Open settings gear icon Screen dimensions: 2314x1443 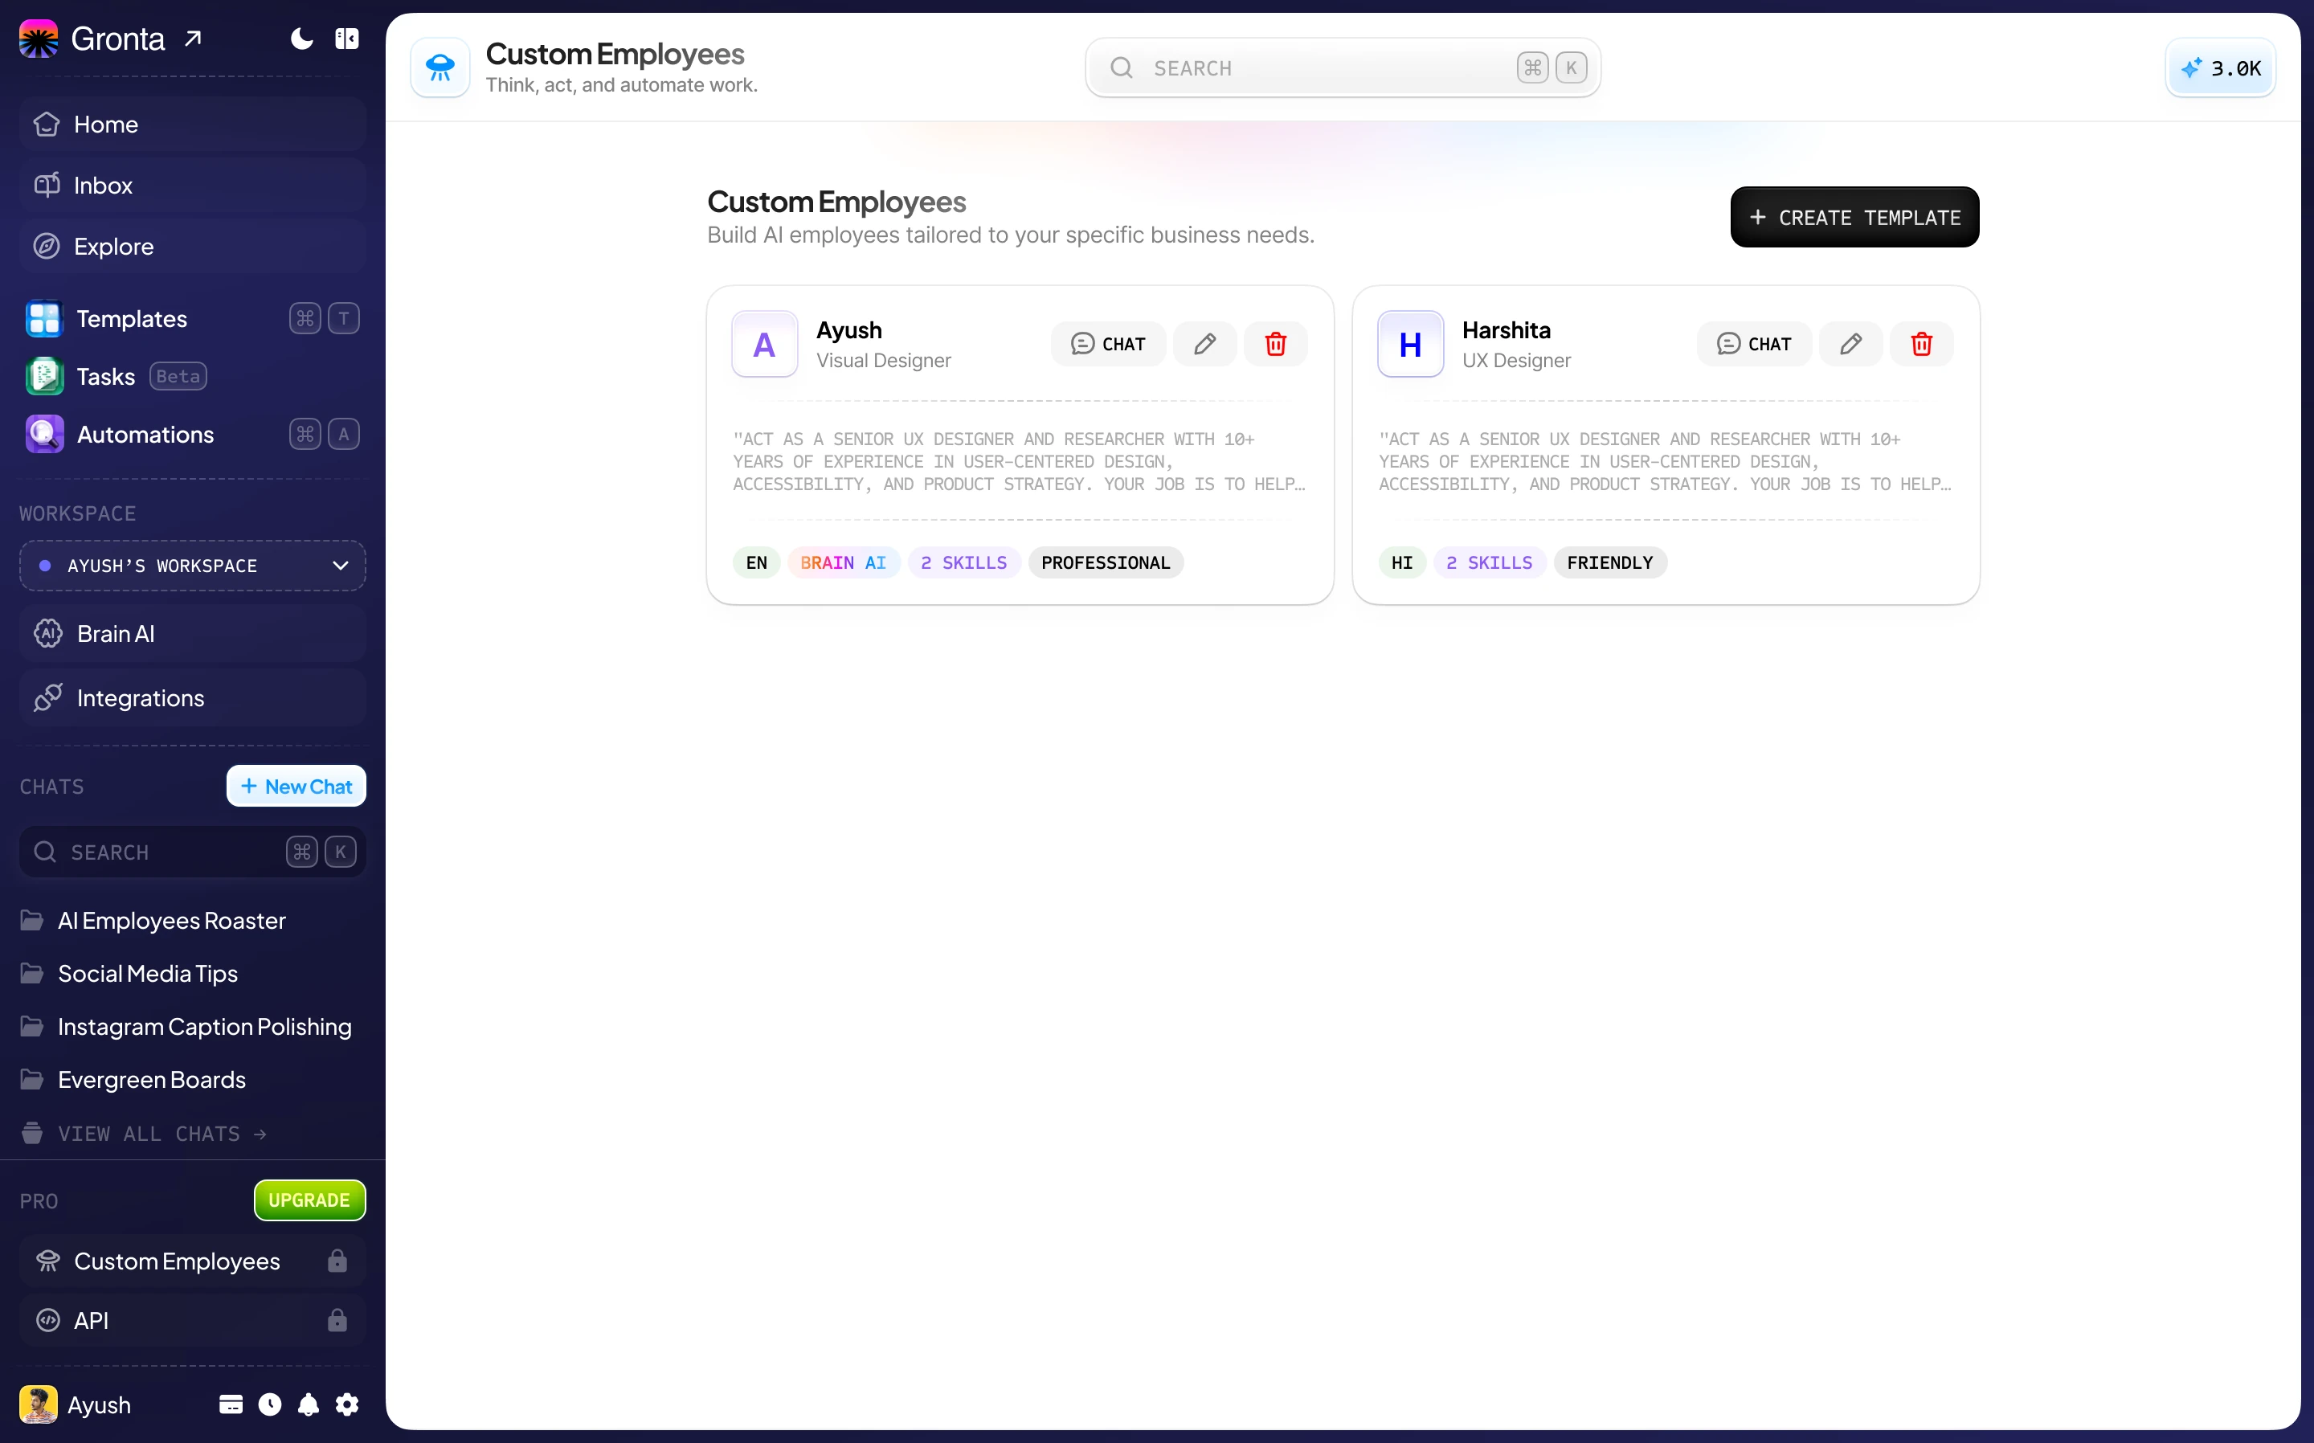[x=347, y=1404]
